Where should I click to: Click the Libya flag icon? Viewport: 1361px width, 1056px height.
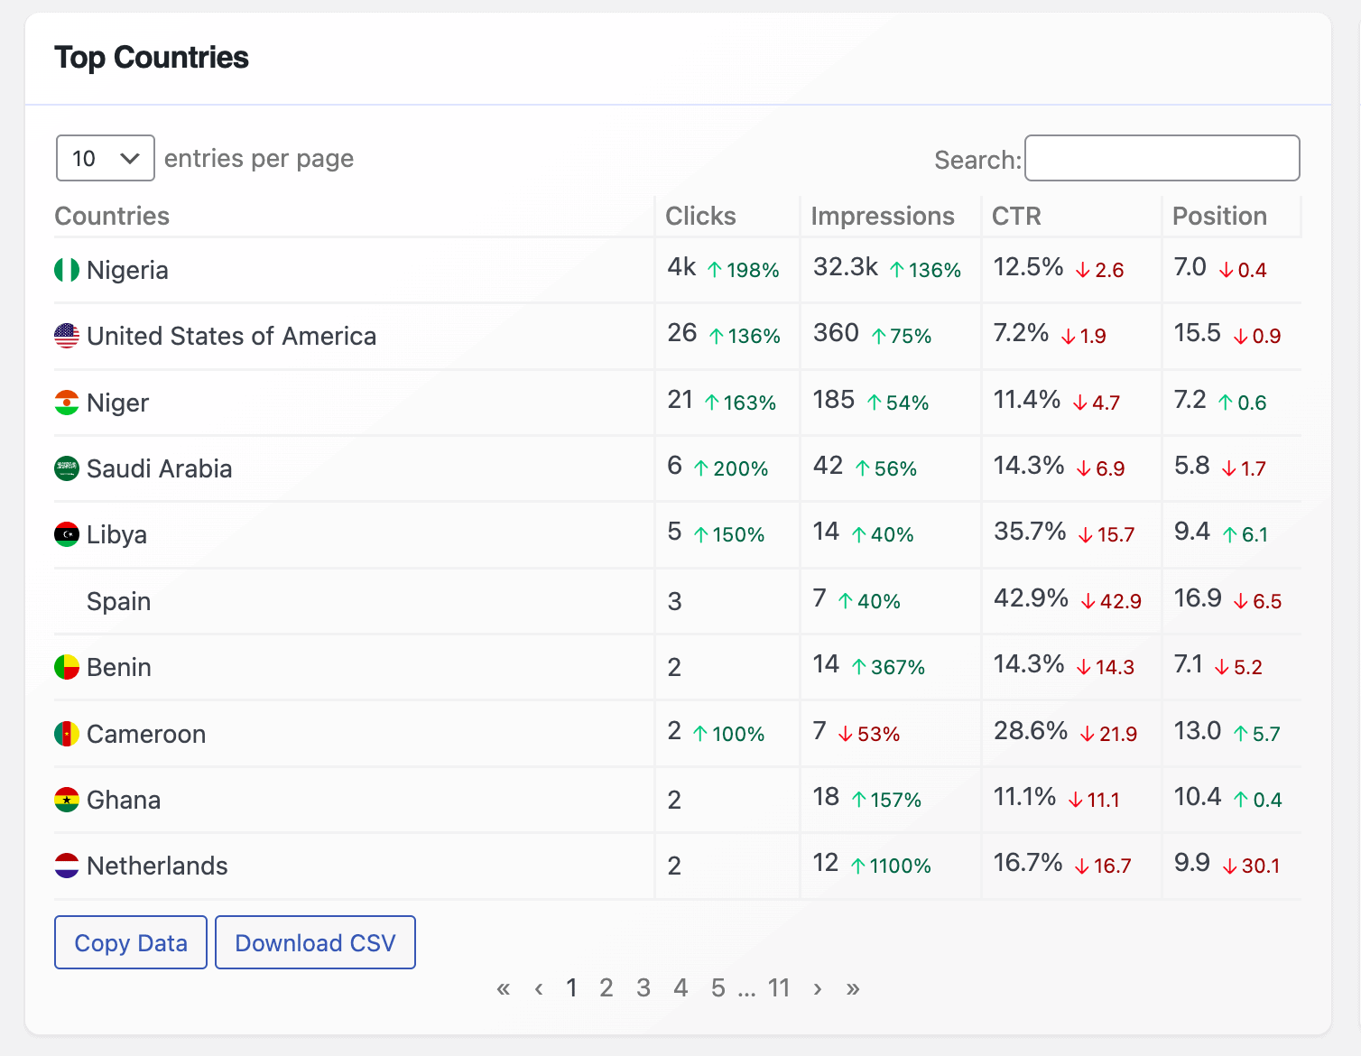coord(67,534)
